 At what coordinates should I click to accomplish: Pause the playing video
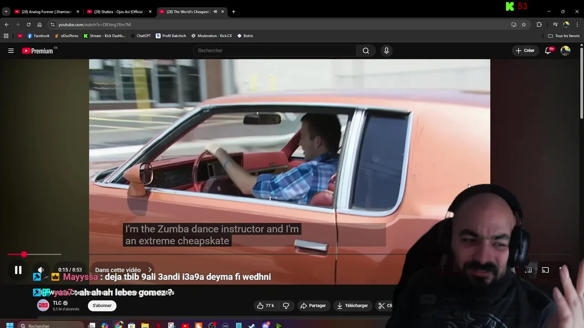(x=18, y=270)
